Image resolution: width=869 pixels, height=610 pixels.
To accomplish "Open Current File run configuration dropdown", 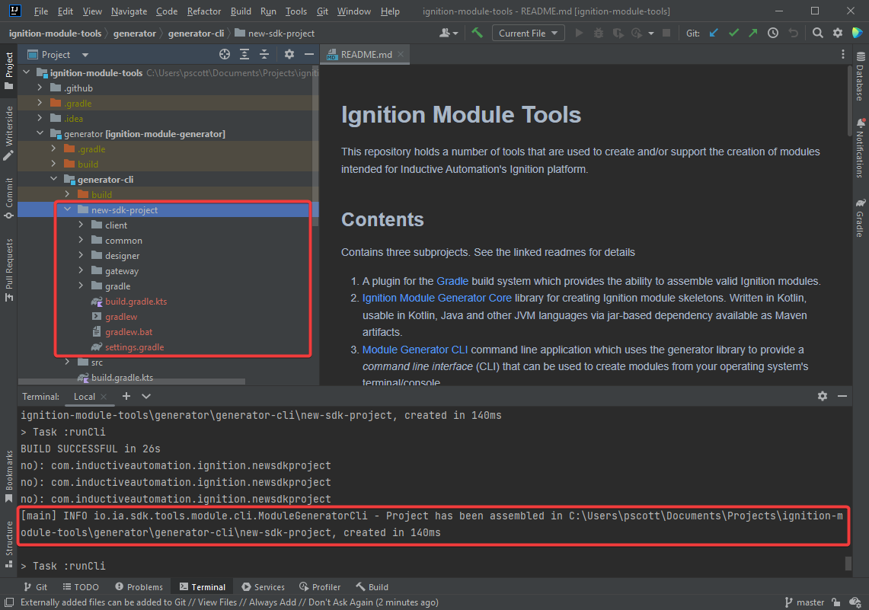I will pyautogui.click(x=528, y=34).
